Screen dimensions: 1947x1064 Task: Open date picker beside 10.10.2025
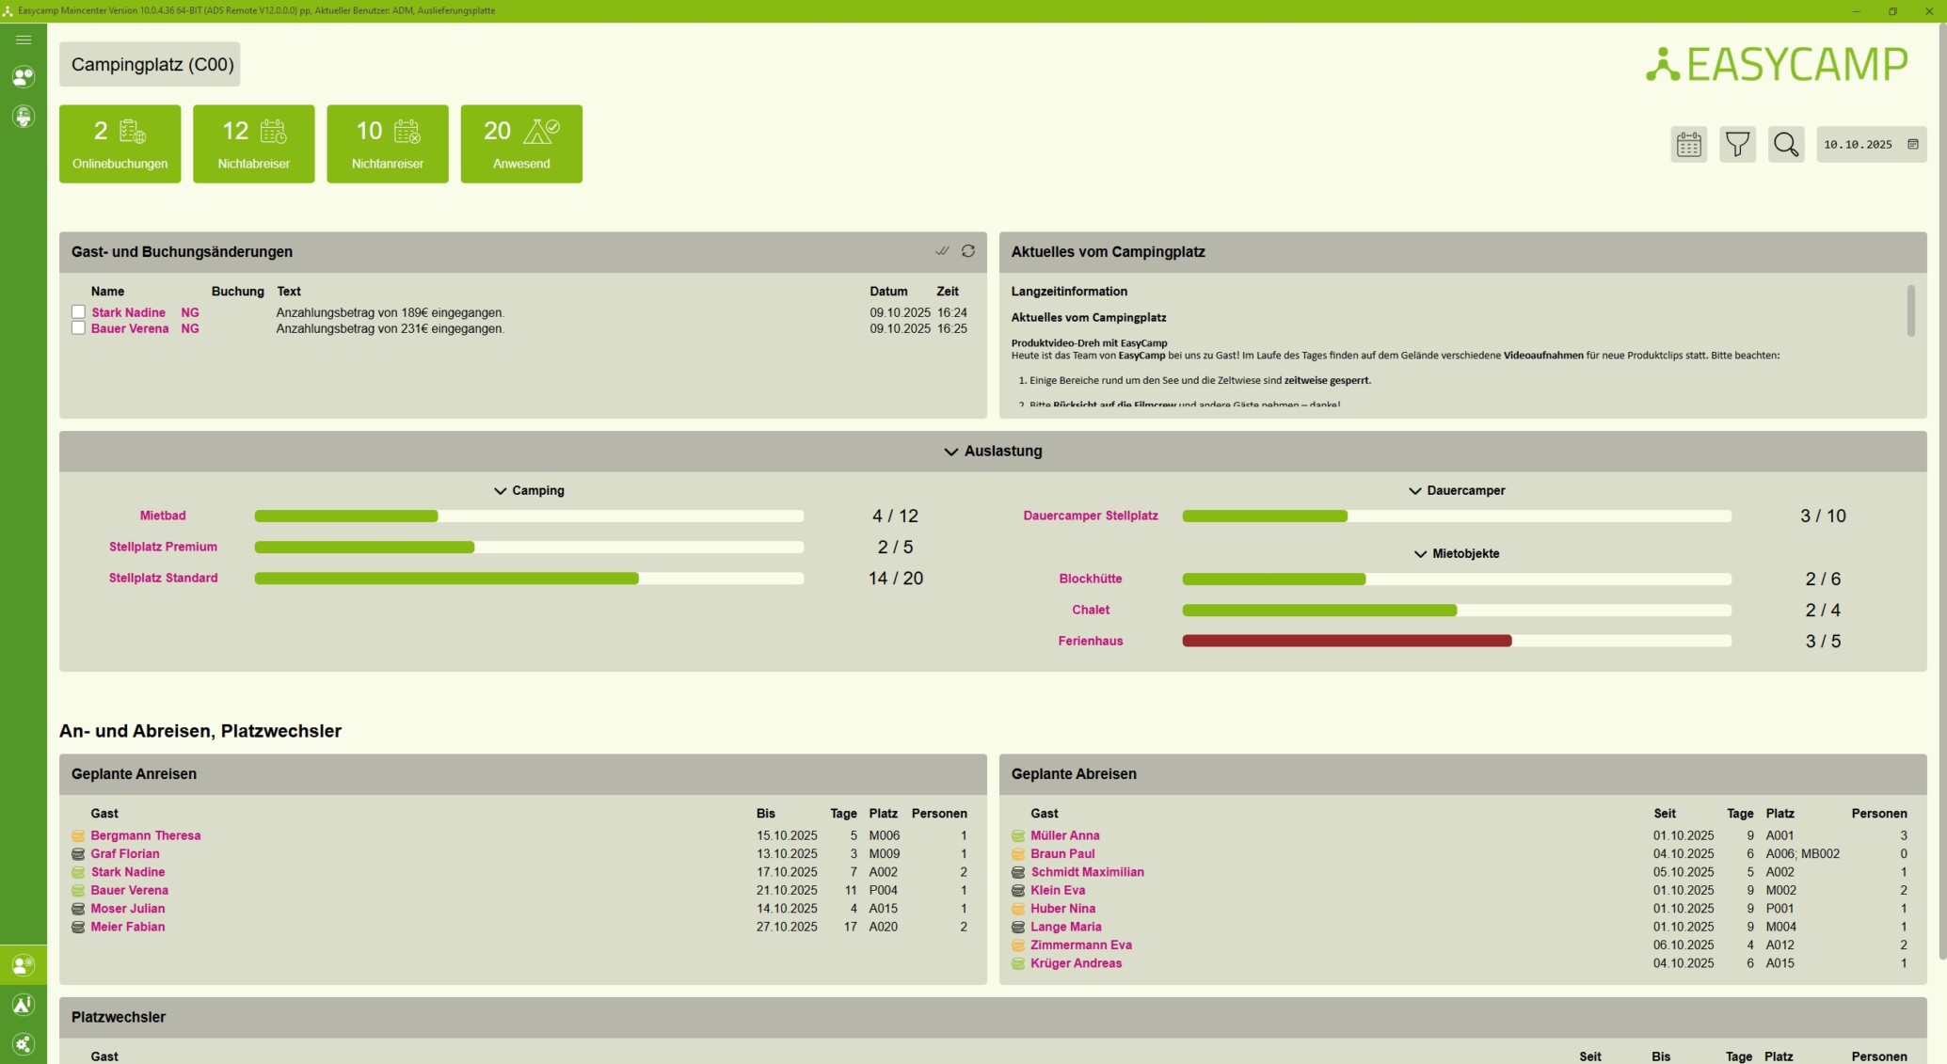tap(1912, 145)
